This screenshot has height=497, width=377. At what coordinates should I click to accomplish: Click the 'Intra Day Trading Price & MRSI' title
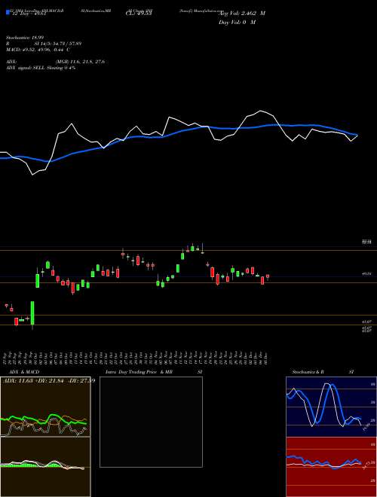click(x=154, y=372)
